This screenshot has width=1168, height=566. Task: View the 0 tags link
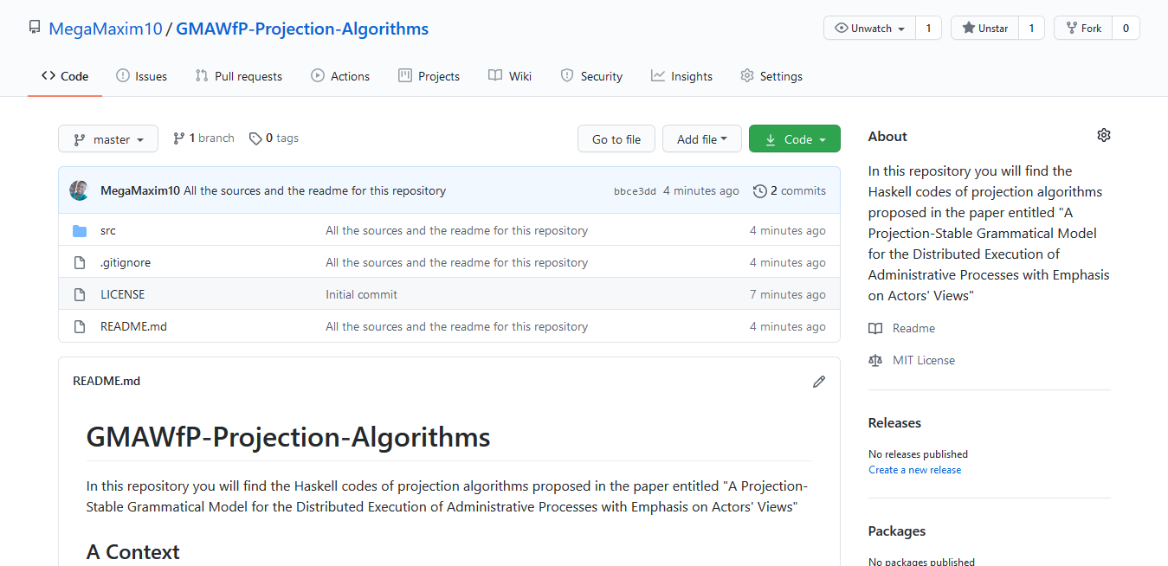point(274,138)
